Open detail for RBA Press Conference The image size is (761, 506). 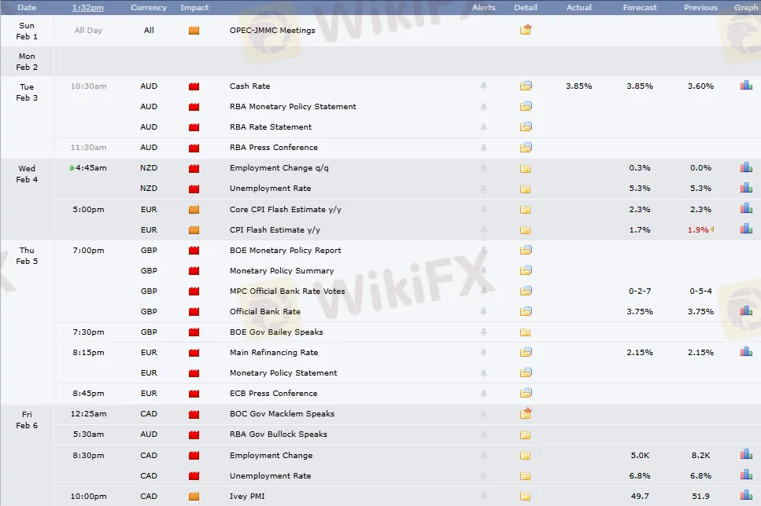click(x=526, y=148)
